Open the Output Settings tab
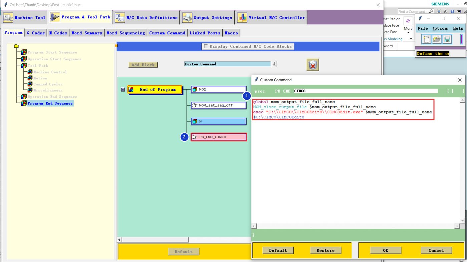The image size is (467, 262). pos(207,18)
